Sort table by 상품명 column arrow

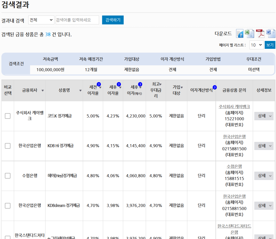pyautogui.click(x=80, y=91)
